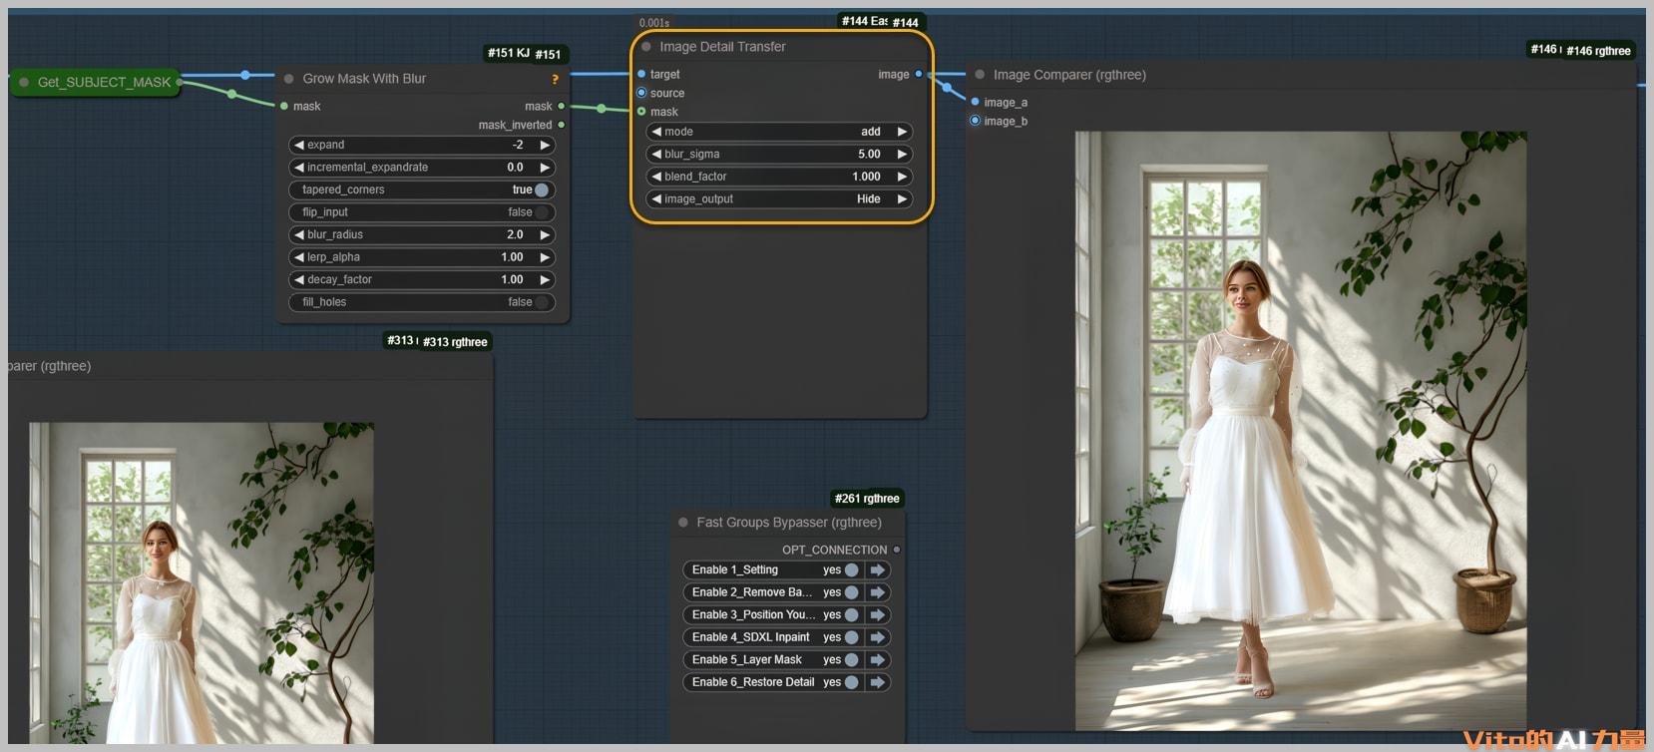1654x752 pixels.
Task: Select next mode option with right arrow
Action: [902, 132]
